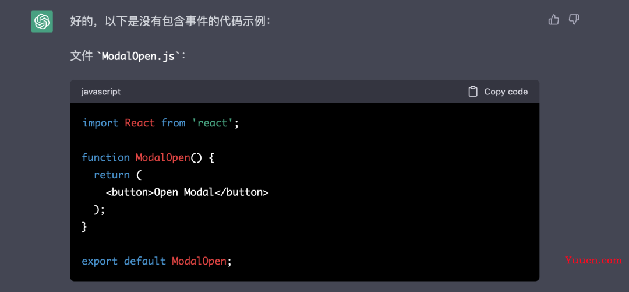Click ModalOpen in the export statement

[199, 261]
